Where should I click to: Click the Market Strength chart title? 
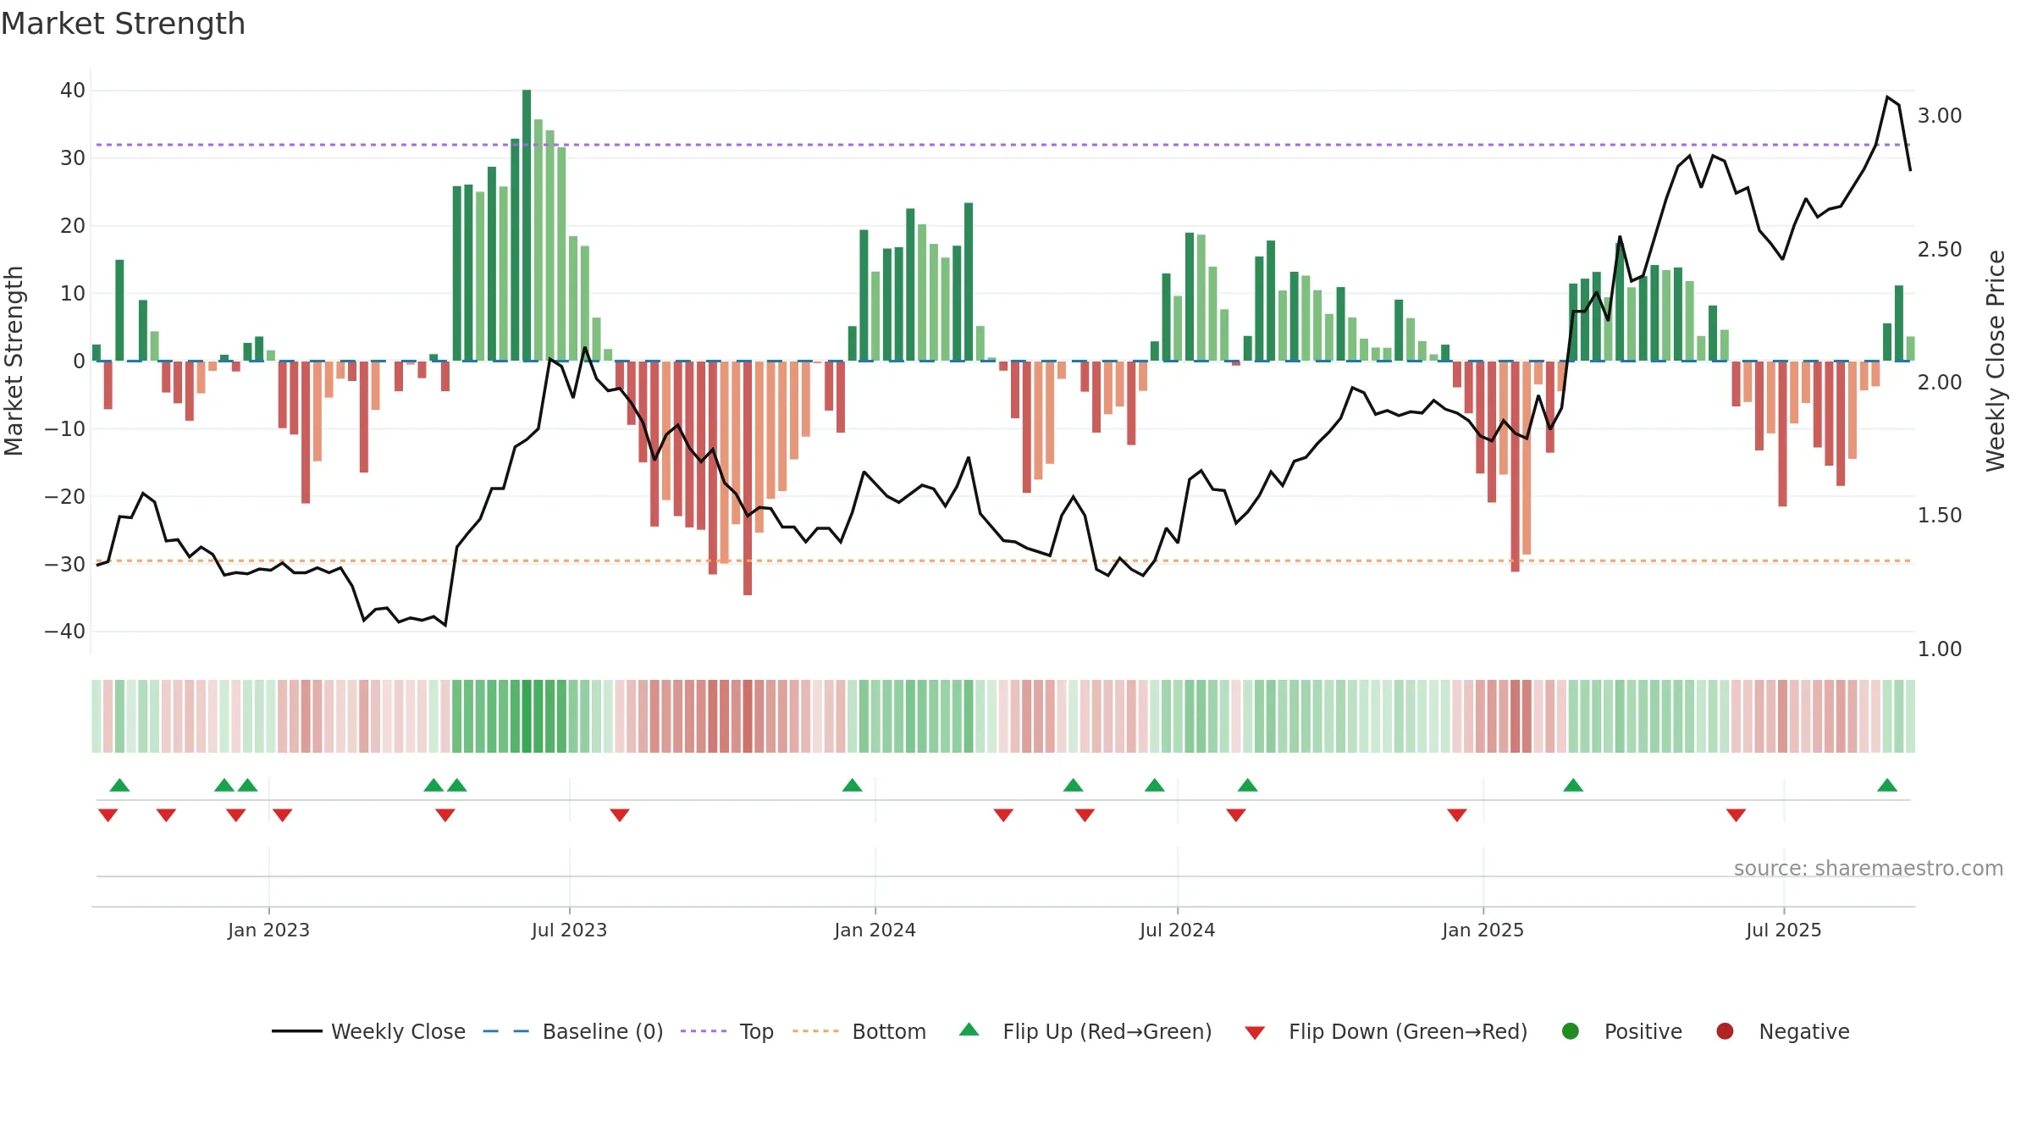[x=123, y=24]
